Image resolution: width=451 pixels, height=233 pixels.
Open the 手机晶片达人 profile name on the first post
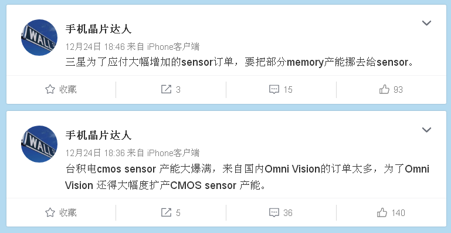[99, 29]
